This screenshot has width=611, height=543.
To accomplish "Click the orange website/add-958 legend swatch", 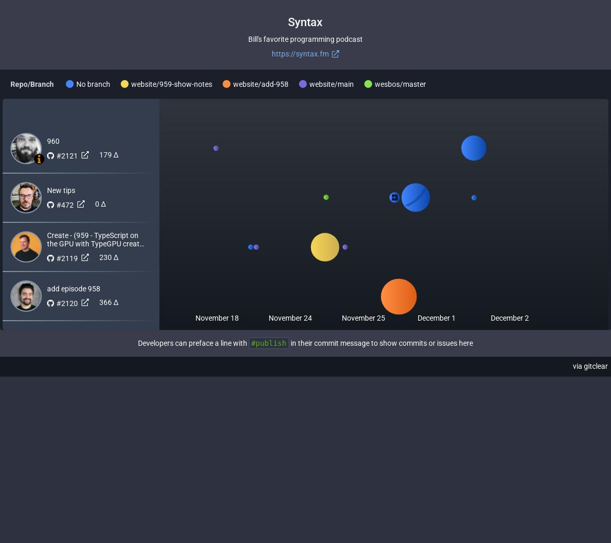I will click(226, 84).
